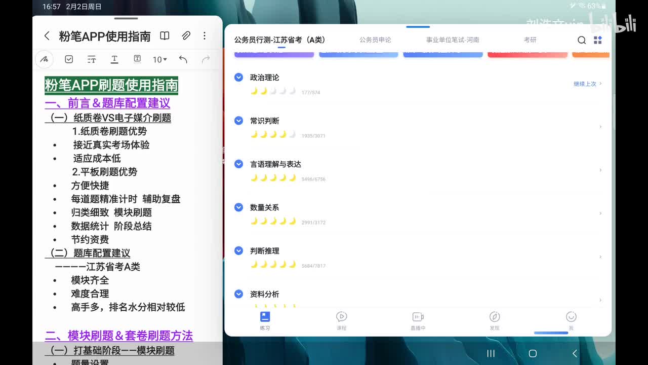Switch to 考研 tab
This screenshot has height=365, width=648.
[530, 40]
